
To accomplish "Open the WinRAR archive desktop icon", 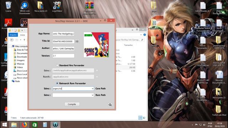I will (89, 8).
